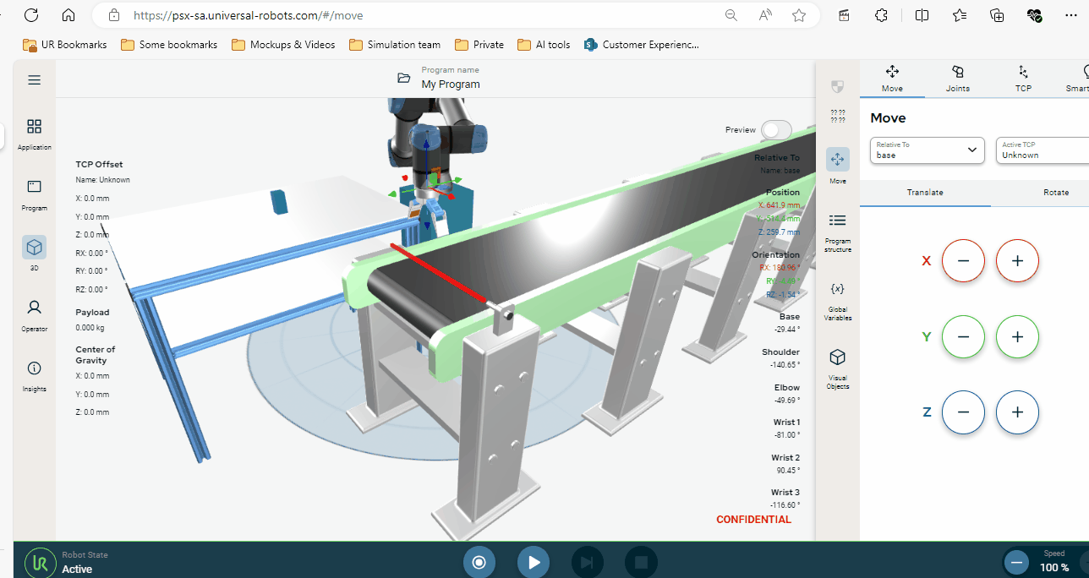
Task: View site information lock icon
Action: [114, 15]
